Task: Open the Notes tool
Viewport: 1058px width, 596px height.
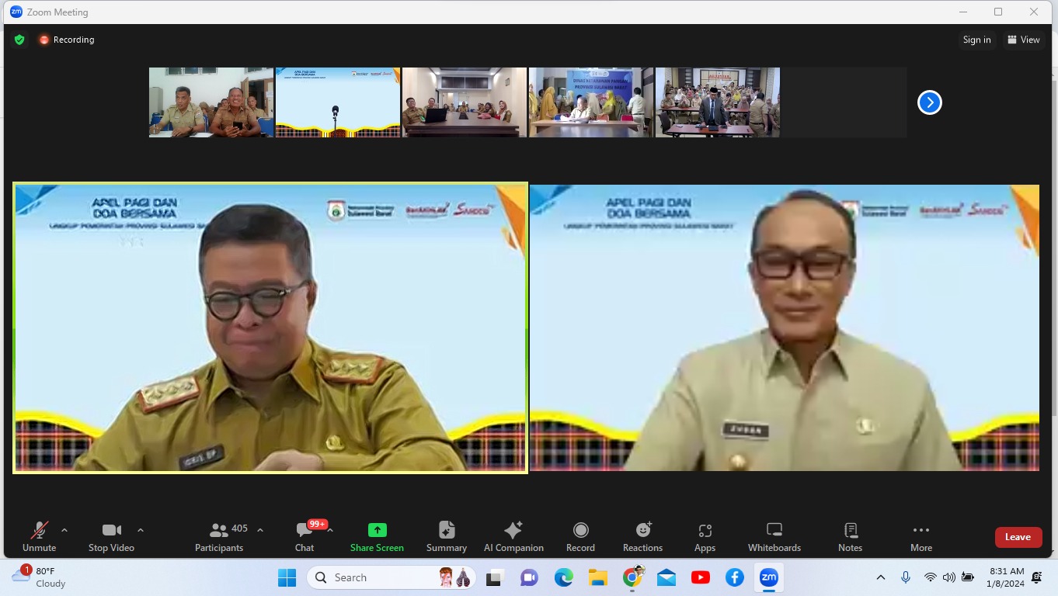Action: [x=850, y=536]
